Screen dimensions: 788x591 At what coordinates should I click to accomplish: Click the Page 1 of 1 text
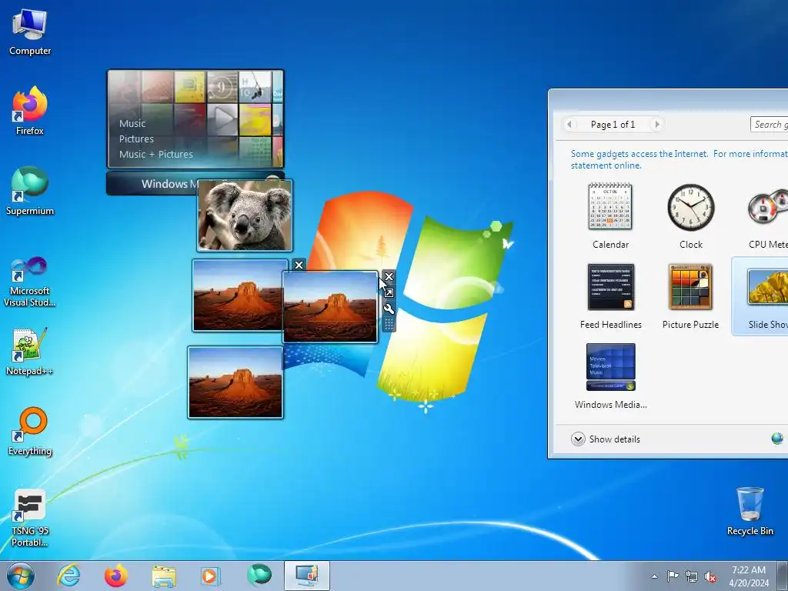pos(613,124)
